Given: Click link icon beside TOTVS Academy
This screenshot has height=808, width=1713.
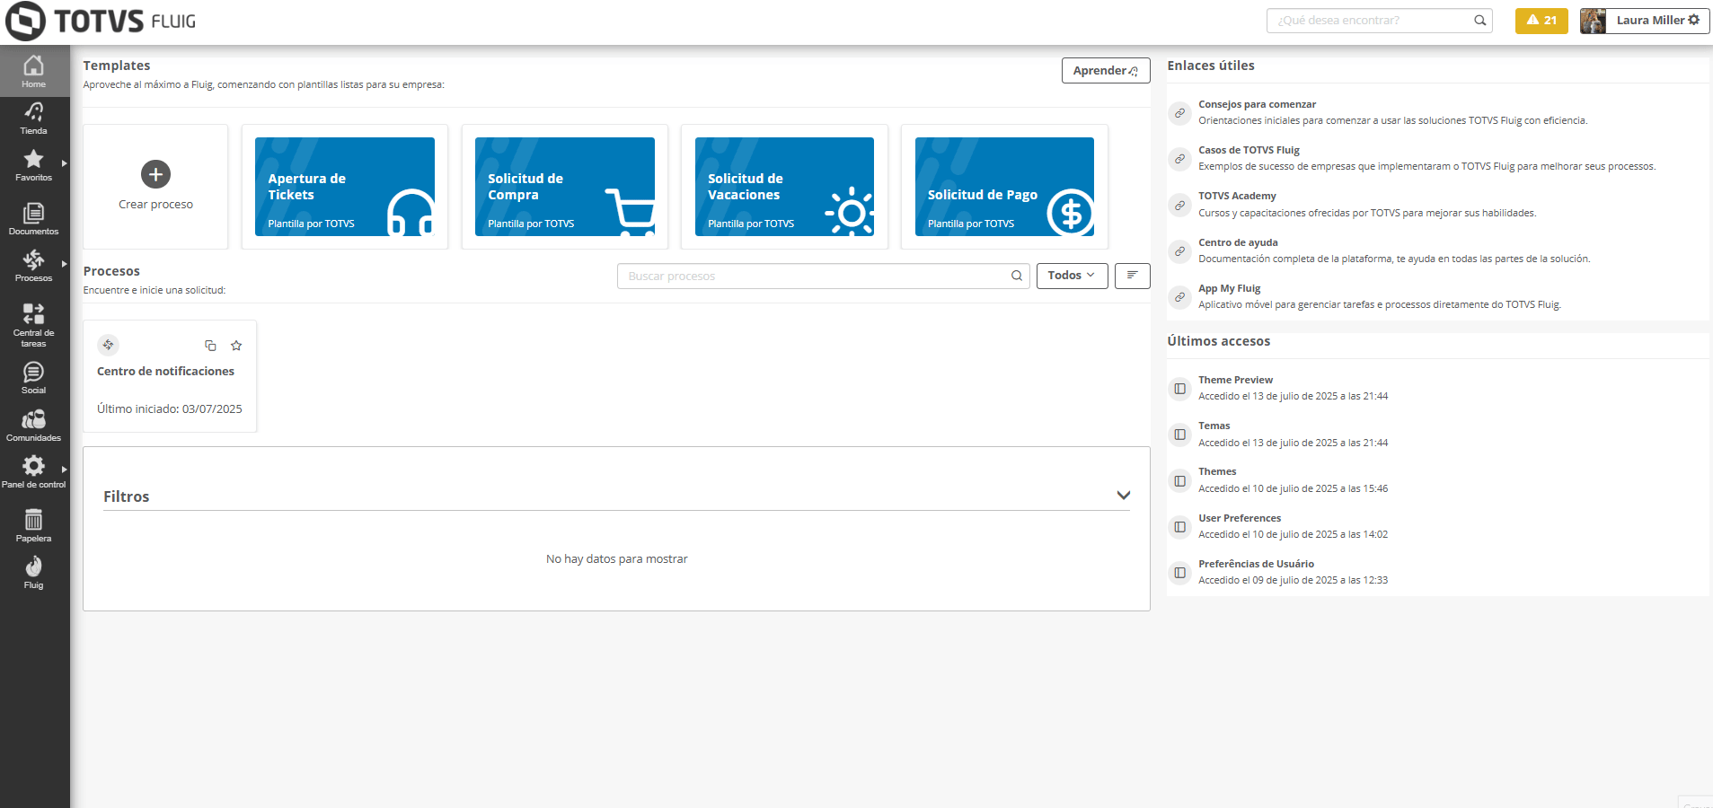Looking at the screenshot, I should coord(1179,205).
